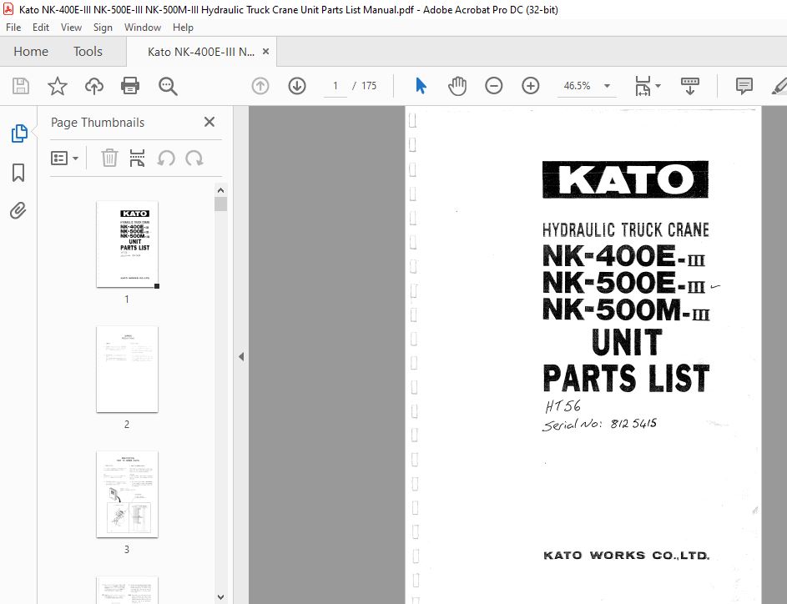Open the Find text magnifier tool
The height and width of the screenshot is (604, 787).
click(x=168, y=86)
